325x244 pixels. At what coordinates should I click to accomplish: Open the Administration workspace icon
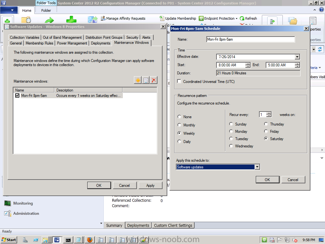pos(8,213)
